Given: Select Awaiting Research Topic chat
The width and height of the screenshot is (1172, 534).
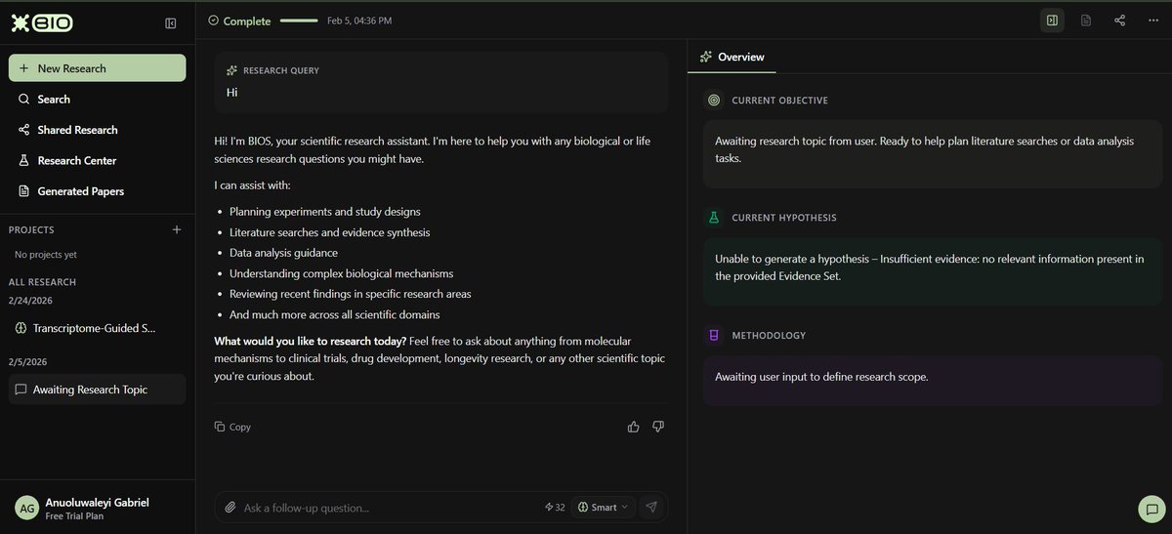Looking at the screenshot, I should coord(97,390).
